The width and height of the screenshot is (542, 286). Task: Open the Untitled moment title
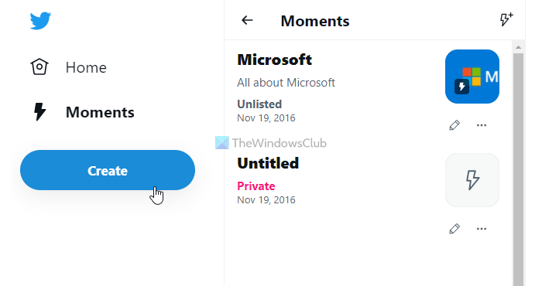(x=268, y=163)
